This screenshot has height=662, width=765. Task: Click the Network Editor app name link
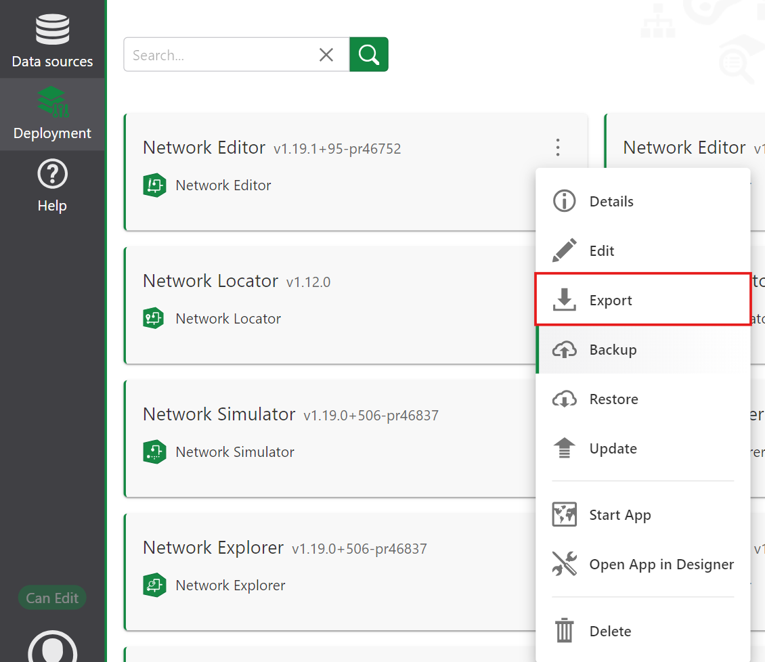point(223,185)
